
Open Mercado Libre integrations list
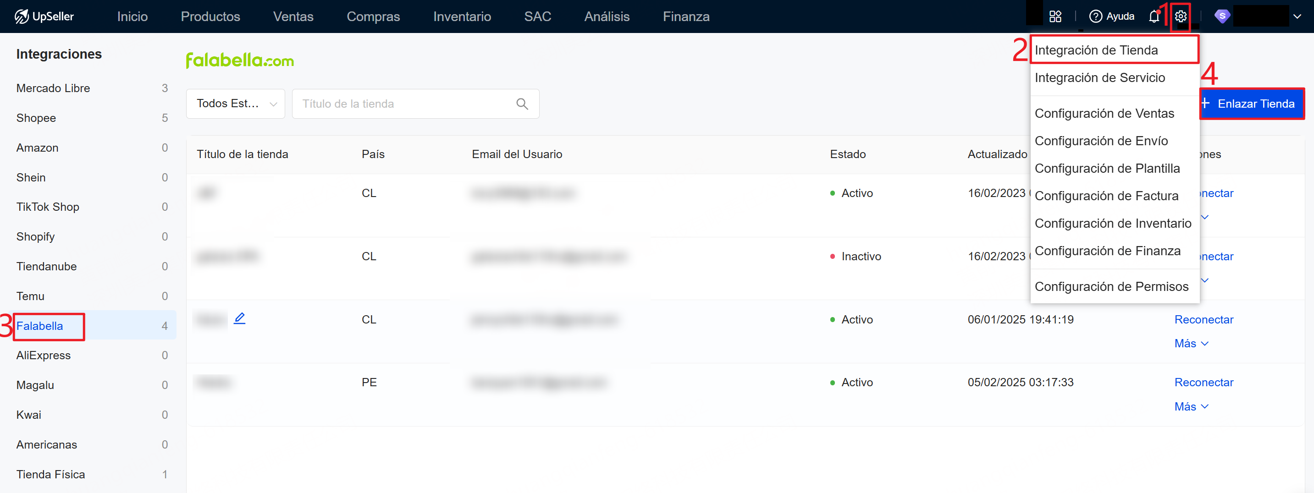point(53,88)
